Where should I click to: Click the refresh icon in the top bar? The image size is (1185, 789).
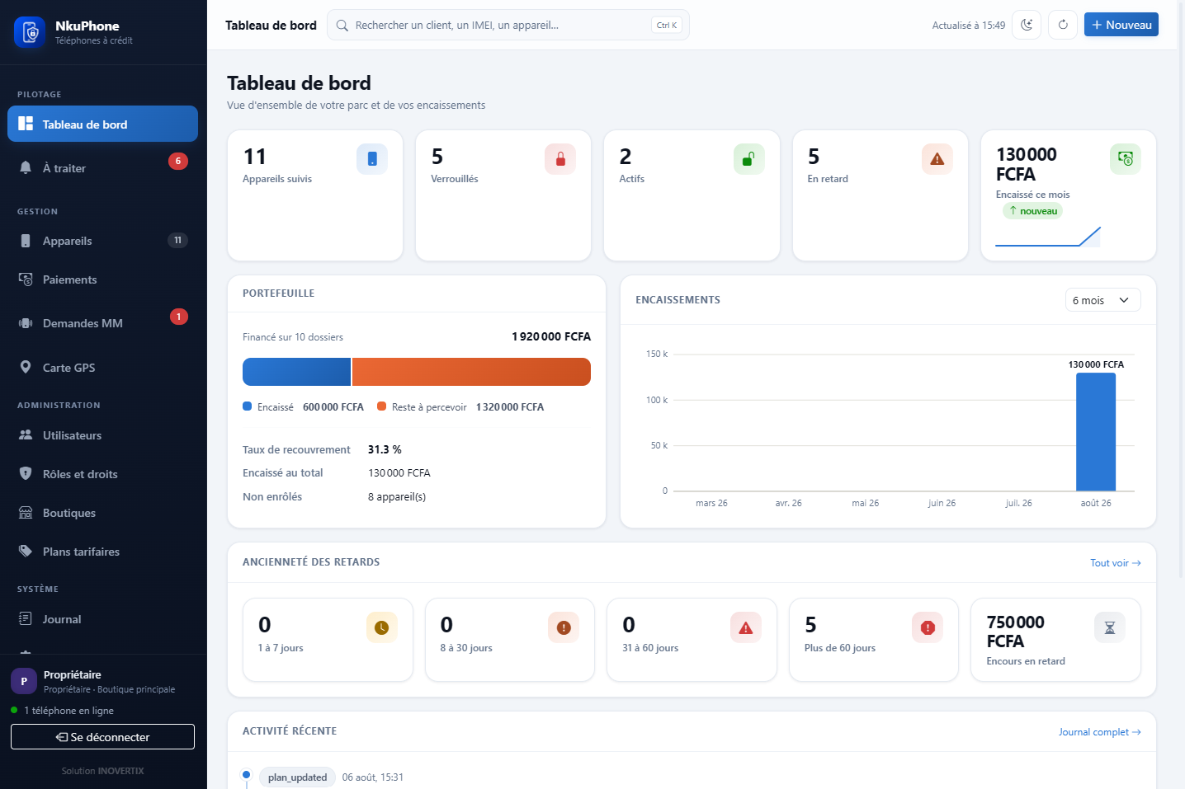tap(1063, 25)
